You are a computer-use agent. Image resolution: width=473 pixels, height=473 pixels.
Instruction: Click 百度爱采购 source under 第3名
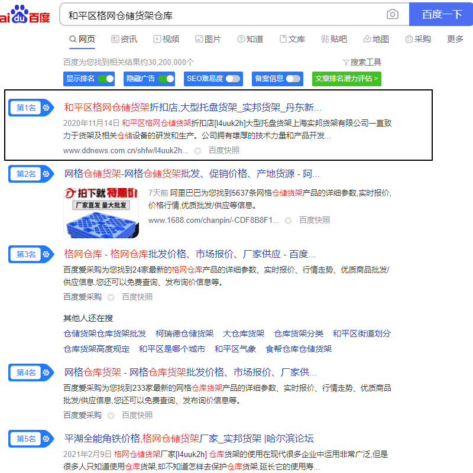[82, 297]
